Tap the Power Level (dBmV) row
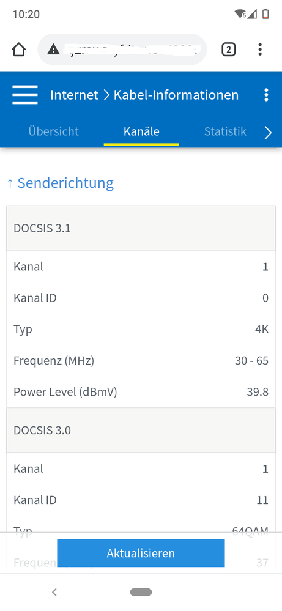Image resolution: width=282 pixels, height=611 pixels. [x=141, y=392]
